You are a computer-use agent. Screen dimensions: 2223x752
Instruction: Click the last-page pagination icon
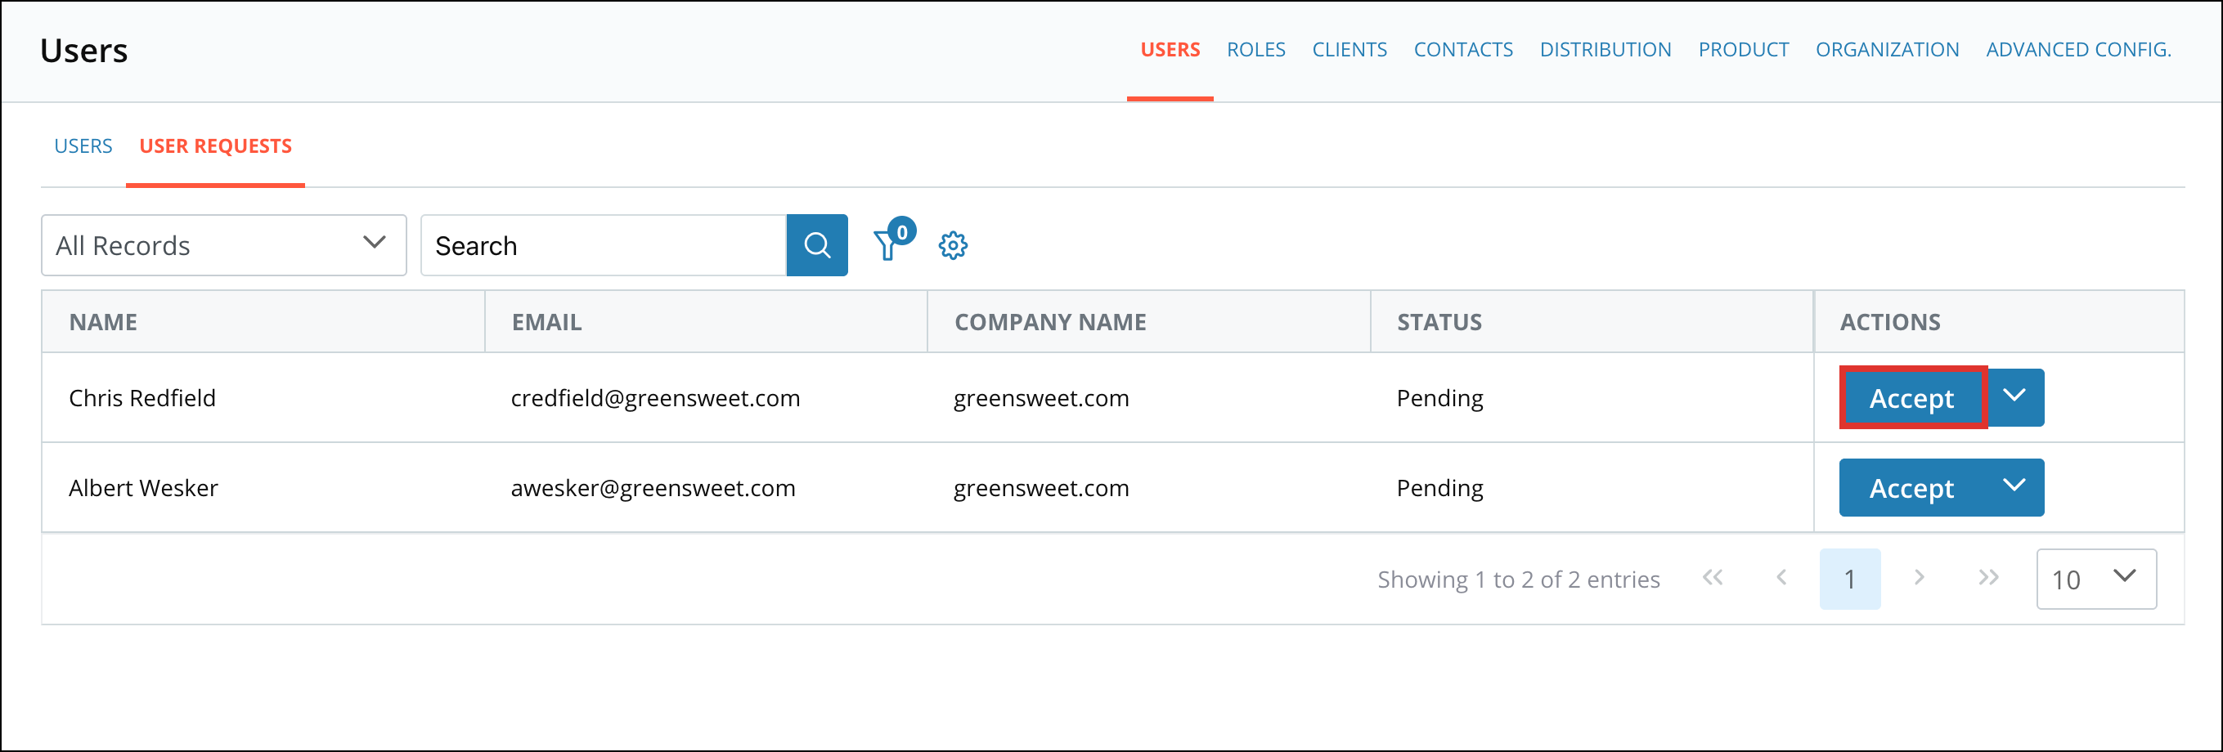pyautogui.click(x=1989, y=579)
